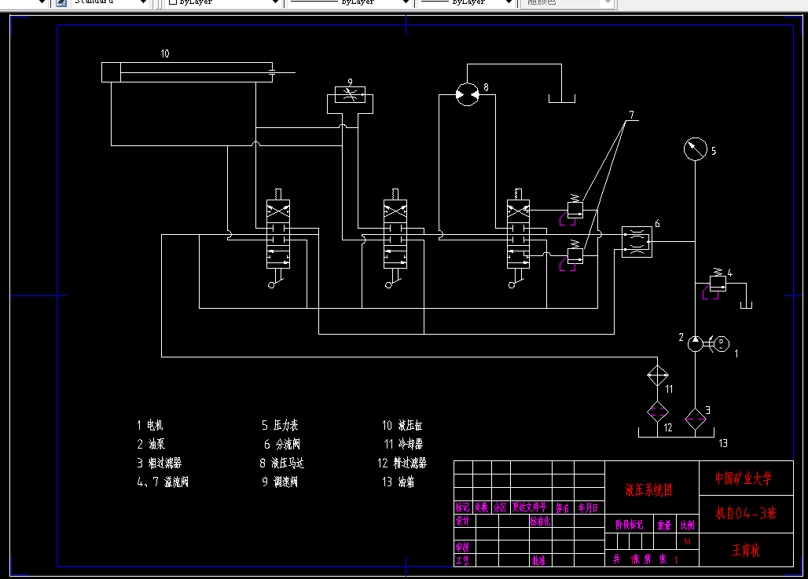Select the relief valve symbol labeled 4
This screenshot has height=579, width=808.
coord(718,284)
